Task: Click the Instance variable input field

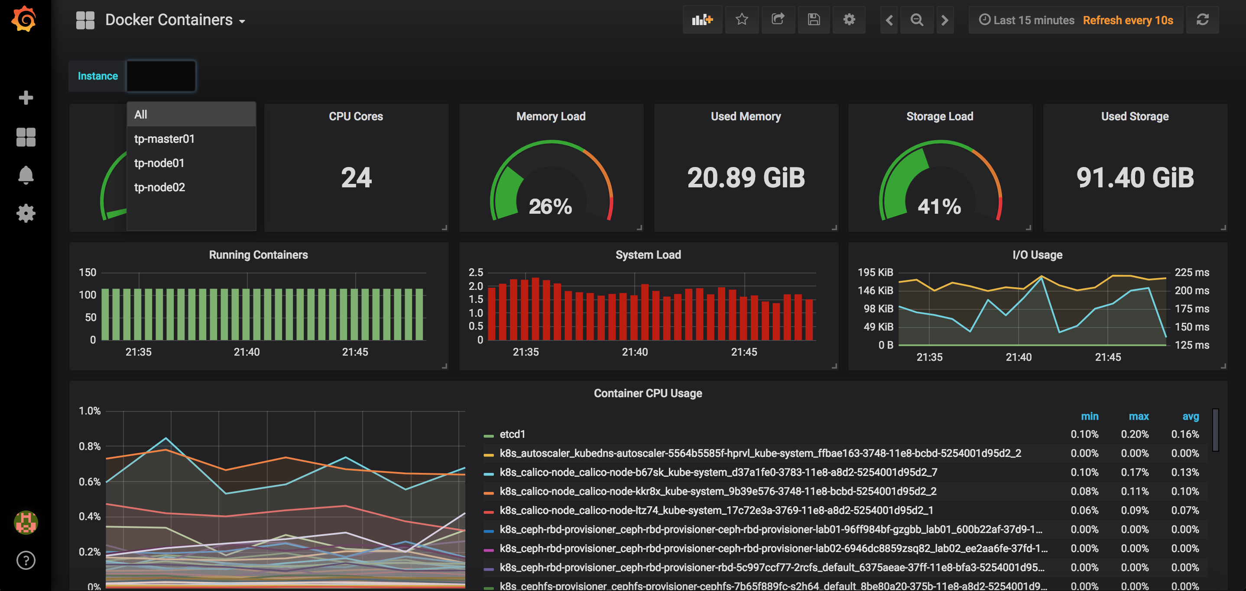Action: [x=161, y=76]
